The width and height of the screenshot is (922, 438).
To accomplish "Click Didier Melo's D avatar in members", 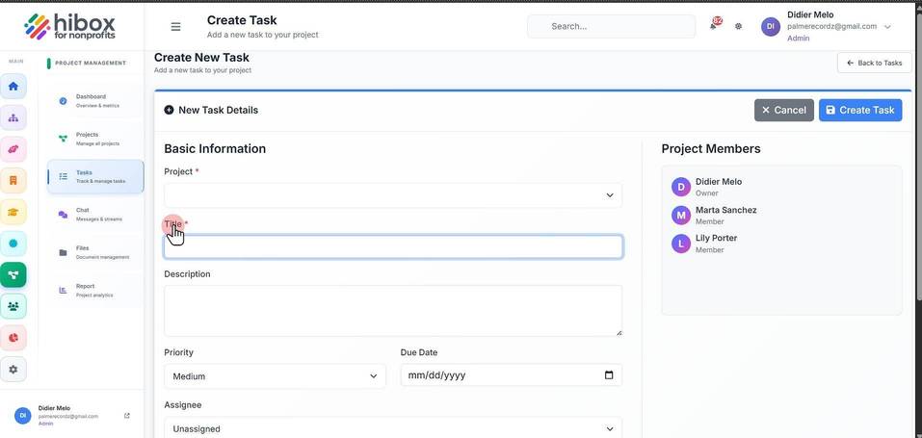I will pyautogui.click(x=681, y=187).
